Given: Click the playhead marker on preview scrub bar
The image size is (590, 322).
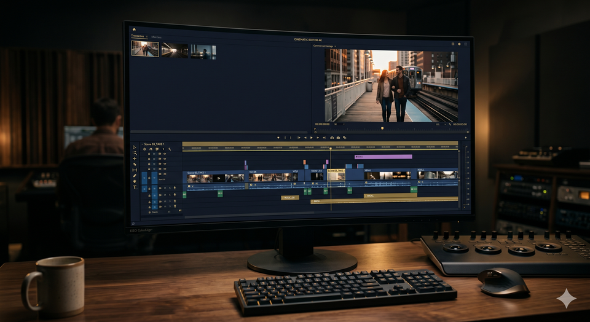Looking at the screenshot, I should [x=382, y=128].
